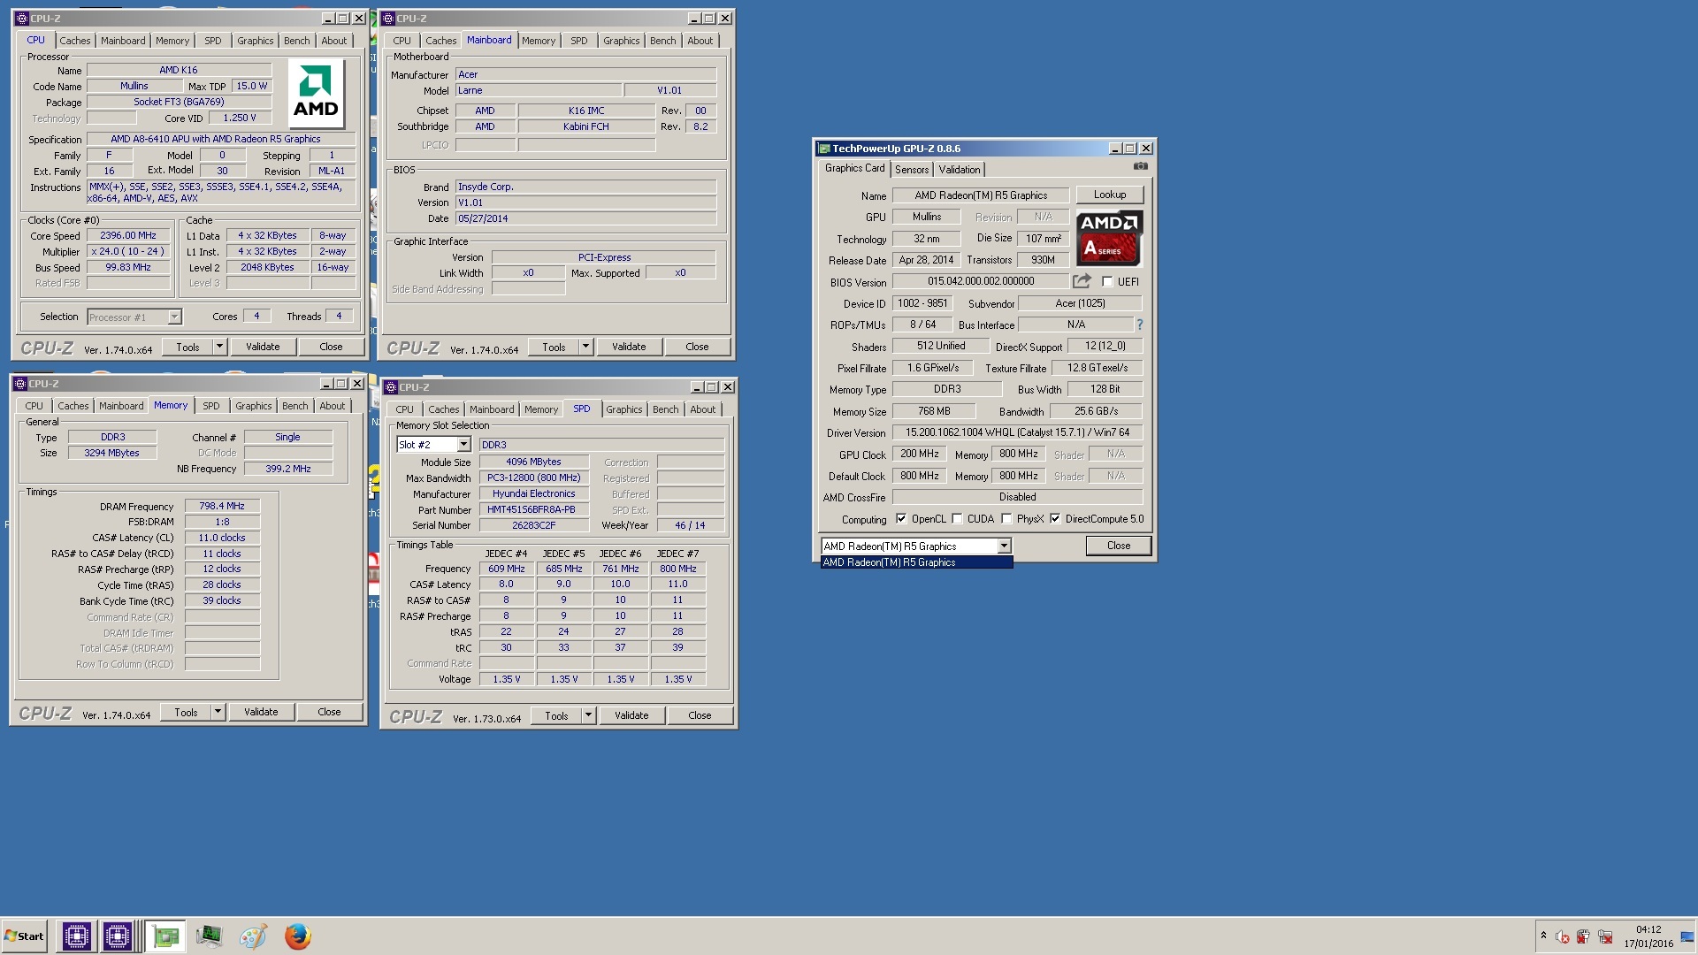
Task: Open the Windows Start button
Action: click(24, 936)
